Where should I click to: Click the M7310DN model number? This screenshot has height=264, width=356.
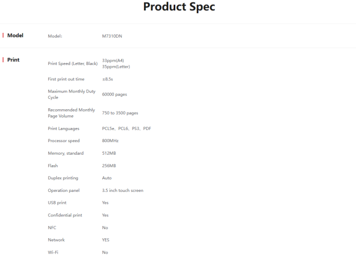click(112, 36)
